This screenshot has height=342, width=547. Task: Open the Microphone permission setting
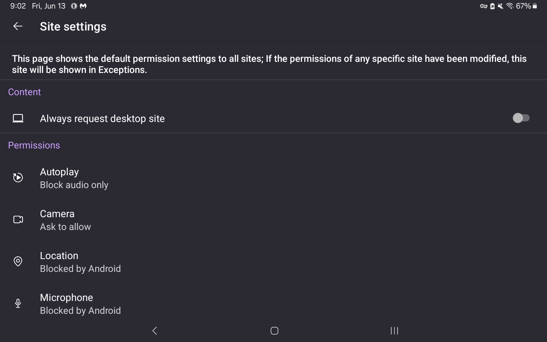[x=273, y=304]
